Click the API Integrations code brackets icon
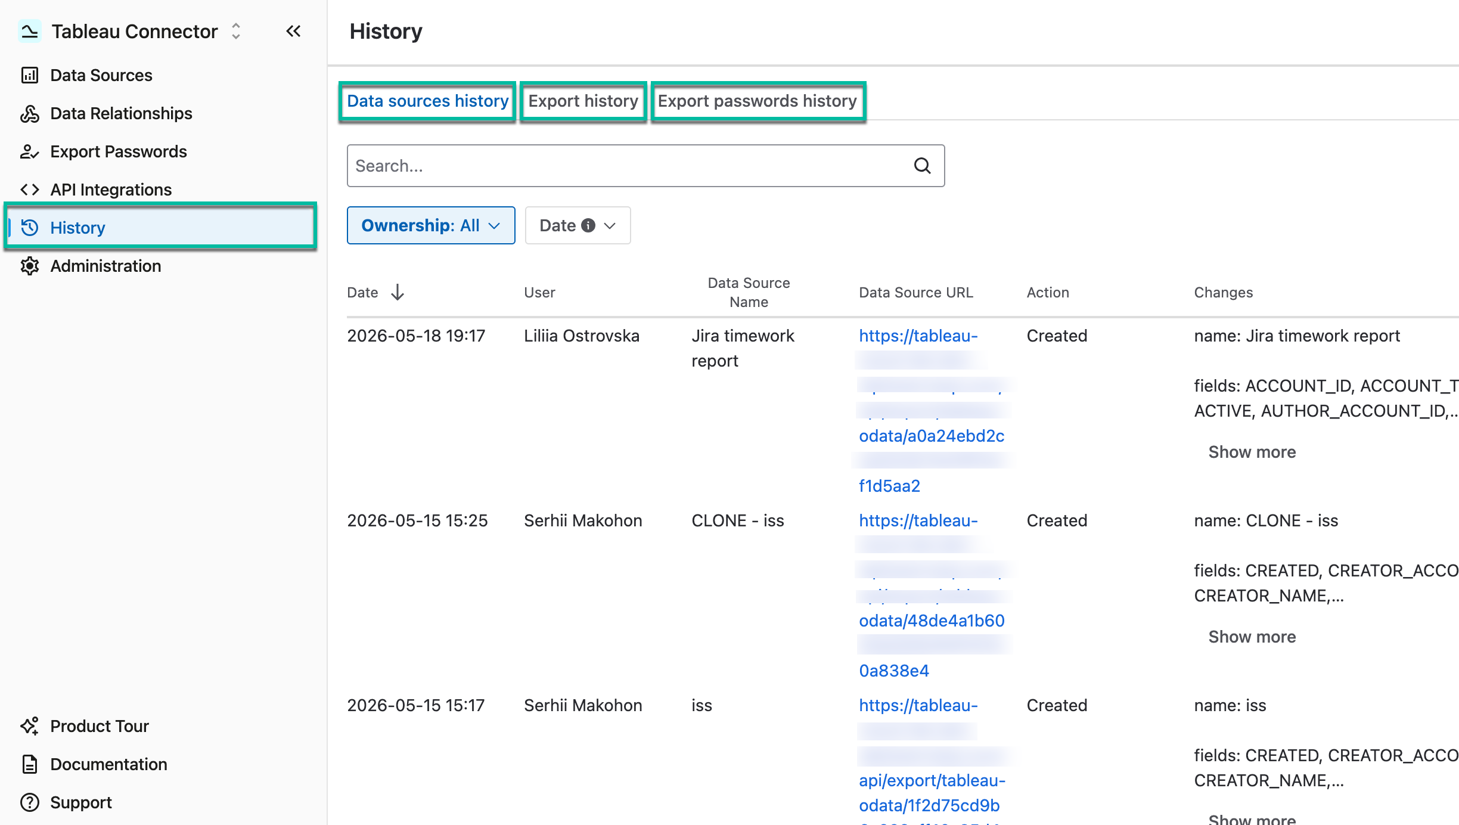The height and width of the screenshot is (825, 1459). (29, 190)
